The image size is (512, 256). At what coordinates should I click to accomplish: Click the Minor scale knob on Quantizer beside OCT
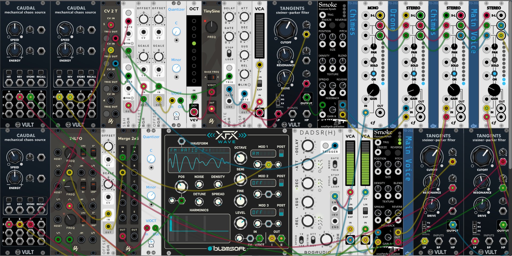click(176, 68)
